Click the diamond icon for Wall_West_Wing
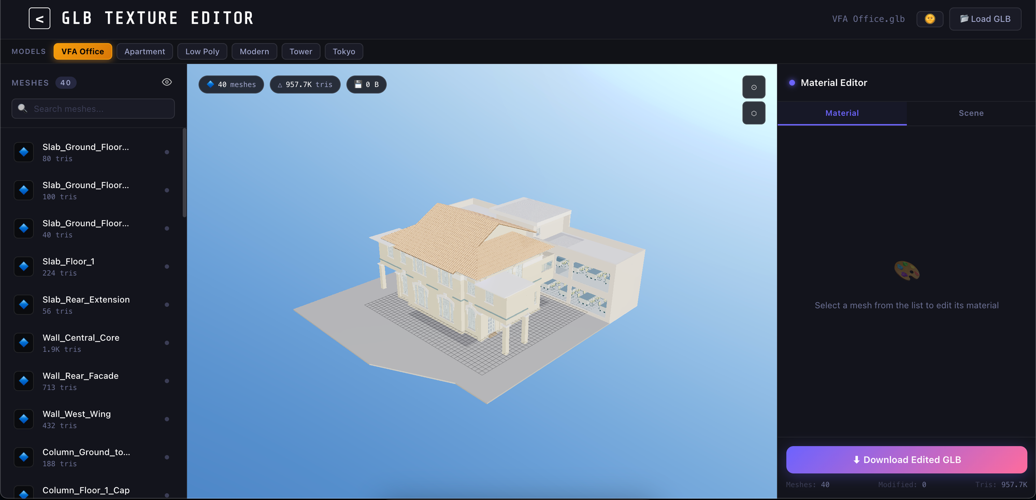Viewport: 1036px width, 500px height. 23,419
